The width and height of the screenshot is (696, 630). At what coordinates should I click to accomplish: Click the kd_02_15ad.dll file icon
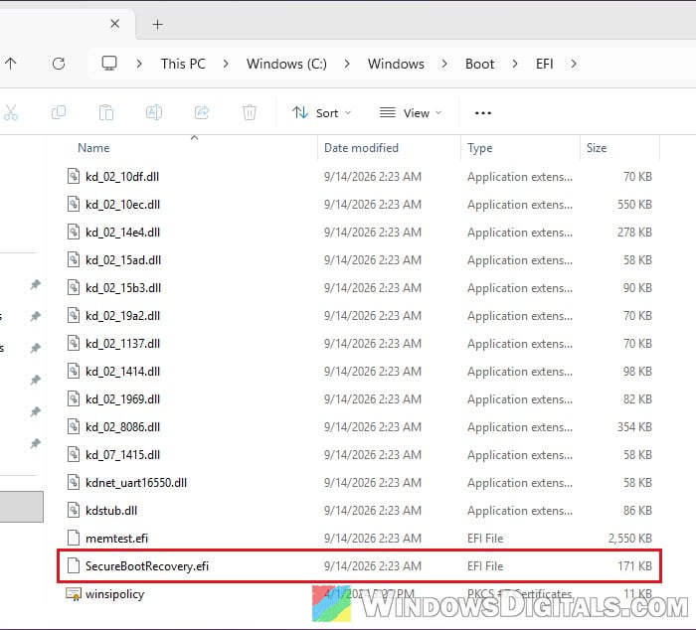point(74,259)
